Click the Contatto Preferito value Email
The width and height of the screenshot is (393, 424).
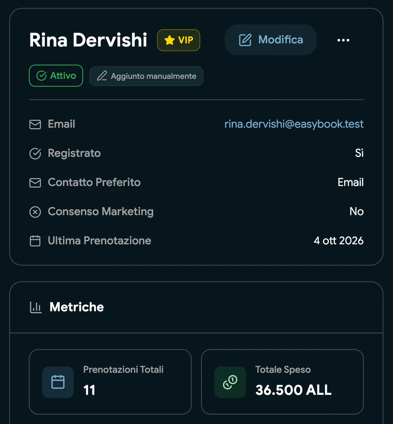point(351,182)
